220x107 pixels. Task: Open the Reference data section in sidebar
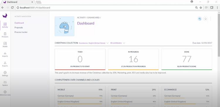(5, 93)
